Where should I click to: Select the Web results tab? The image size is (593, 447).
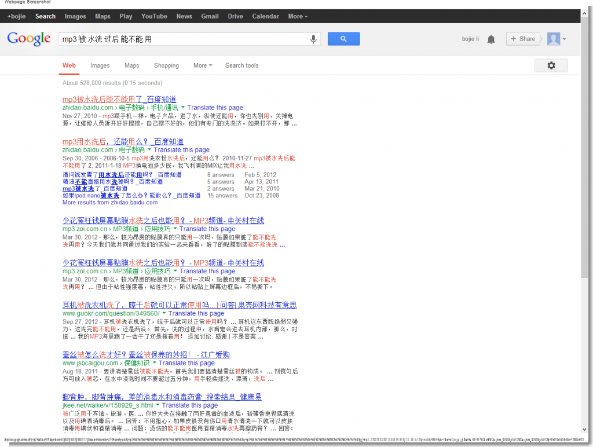69,65
